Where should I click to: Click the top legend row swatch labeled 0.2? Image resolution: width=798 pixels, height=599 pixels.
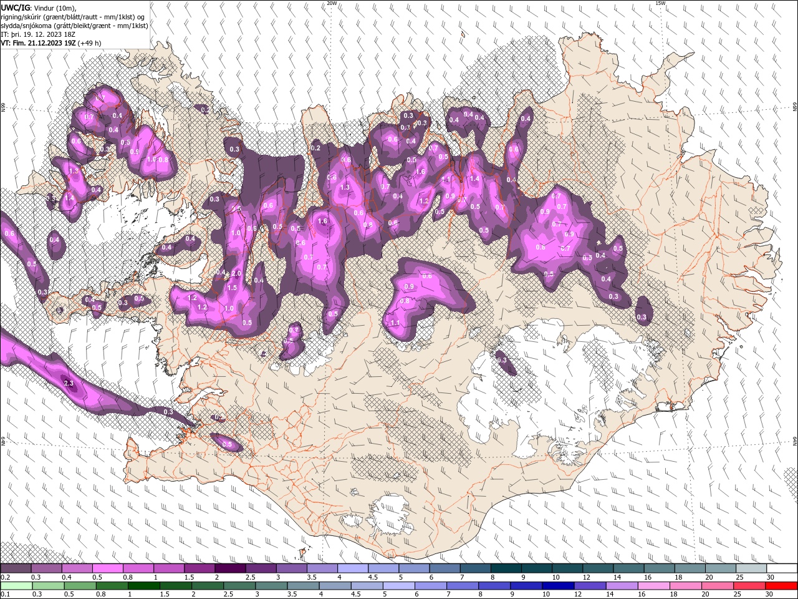pos(16,568)
